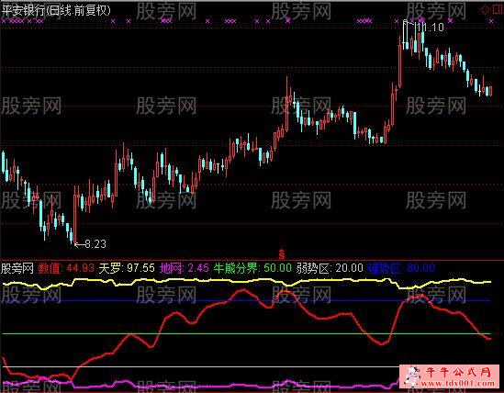Click the 11.10 high price marker
Image resolution: width=504 pixels, height=393 pixels.
[429, 28]
